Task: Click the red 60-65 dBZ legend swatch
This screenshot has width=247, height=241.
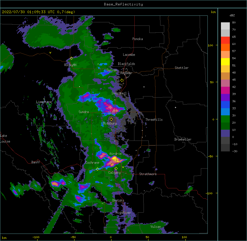Action: (225, 40)
